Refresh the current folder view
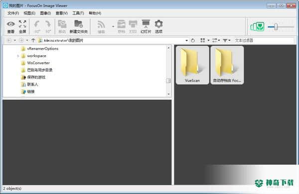This screenshot has width=299, height=194. 193,40
